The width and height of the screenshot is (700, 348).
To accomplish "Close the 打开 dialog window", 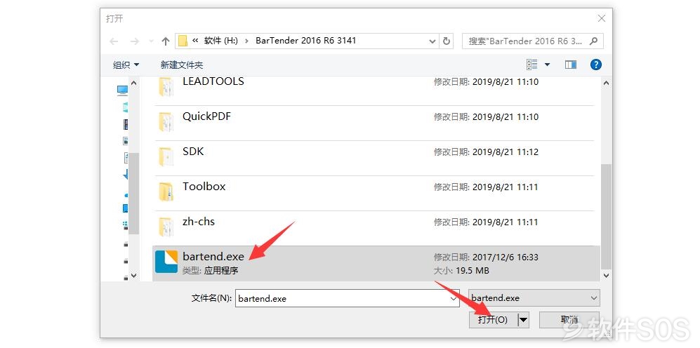I will 601,19.
